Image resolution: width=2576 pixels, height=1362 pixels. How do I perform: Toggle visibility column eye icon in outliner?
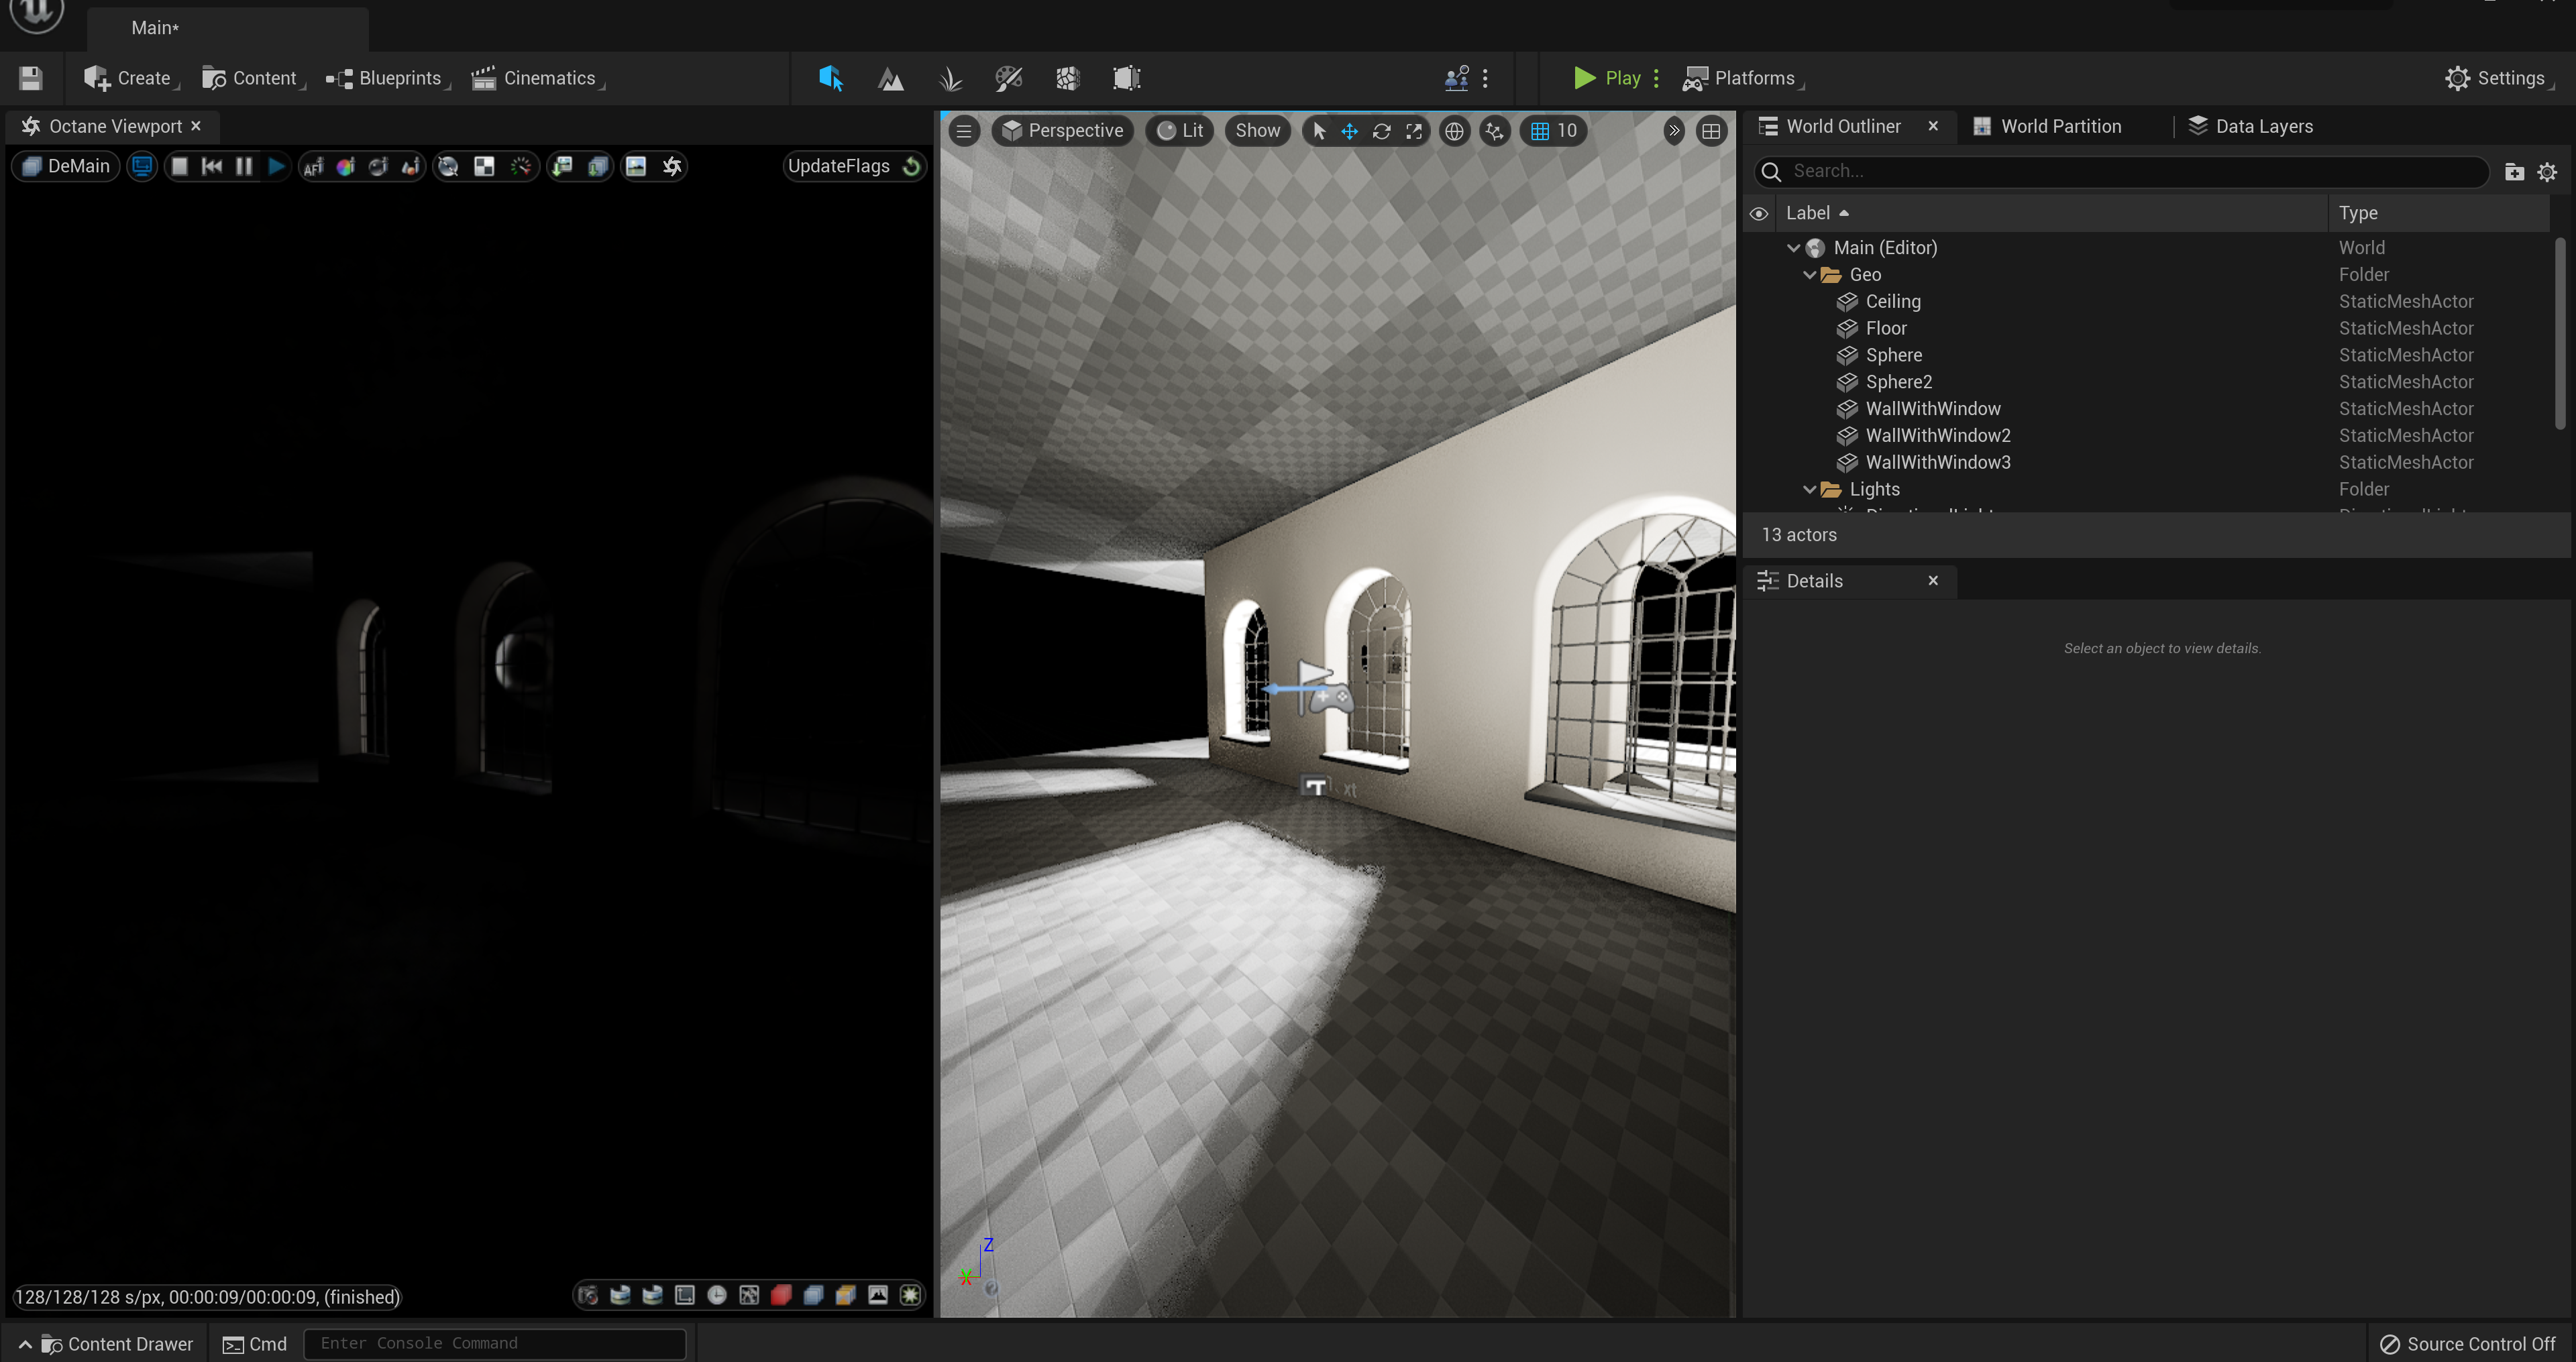[1758, 213]
